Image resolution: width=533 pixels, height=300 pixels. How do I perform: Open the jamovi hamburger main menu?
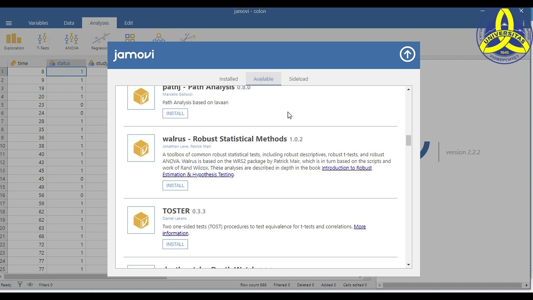point(9,23)
